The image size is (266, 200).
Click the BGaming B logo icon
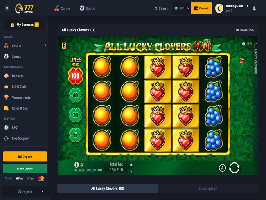click(64, 45)
